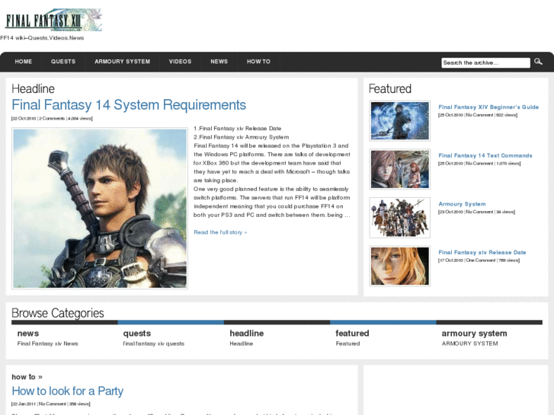The image size is (554, 415).
Task: Click the 2 Comments link under headline
Action: tap(52, 119)
